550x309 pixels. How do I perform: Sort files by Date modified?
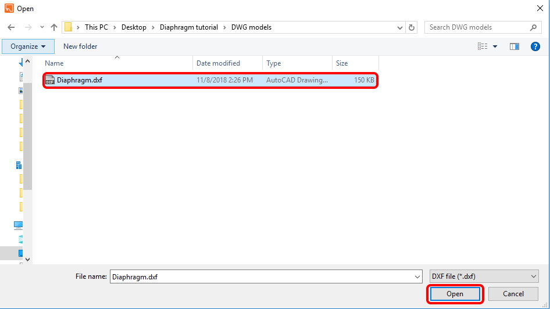[x=228, y=63]
